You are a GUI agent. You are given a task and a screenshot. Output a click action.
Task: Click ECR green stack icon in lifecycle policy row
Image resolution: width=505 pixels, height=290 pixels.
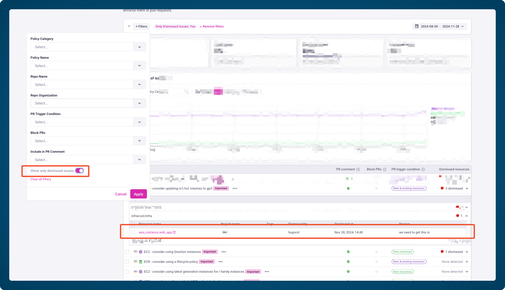pyautogui.click(x=140, y=262)
